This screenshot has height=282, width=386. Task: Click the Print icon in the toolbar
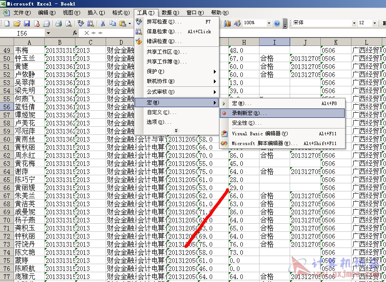tap(59, 23)
